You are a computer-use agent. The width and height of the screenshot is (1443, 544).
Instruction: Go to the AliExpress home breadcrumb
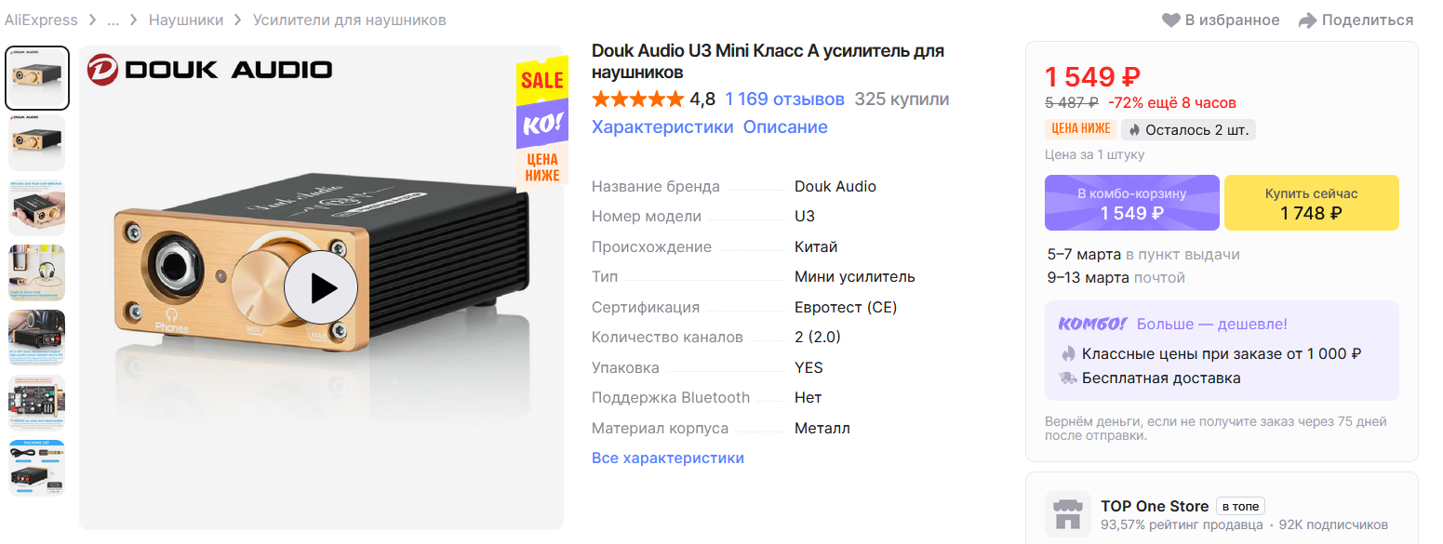click(x=41, y=20)
